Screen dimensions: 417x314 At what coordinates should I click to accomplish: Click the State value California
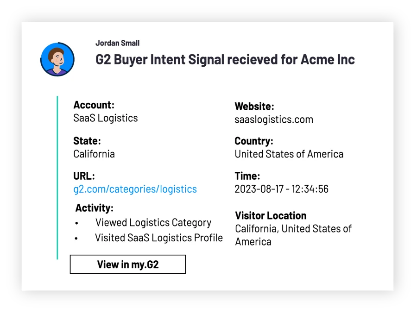pyautogui.click(x=94, y=154)
